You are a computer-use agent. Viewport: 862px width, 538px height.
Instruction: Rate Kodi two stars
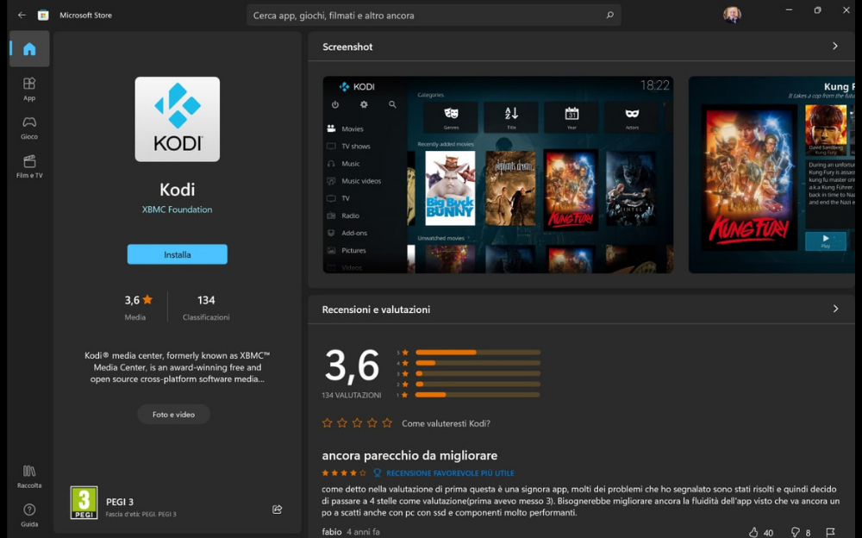pyautogui.click(x=342, y=423)
